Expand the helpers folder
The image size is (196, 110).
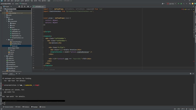click(x=9, y=23)
